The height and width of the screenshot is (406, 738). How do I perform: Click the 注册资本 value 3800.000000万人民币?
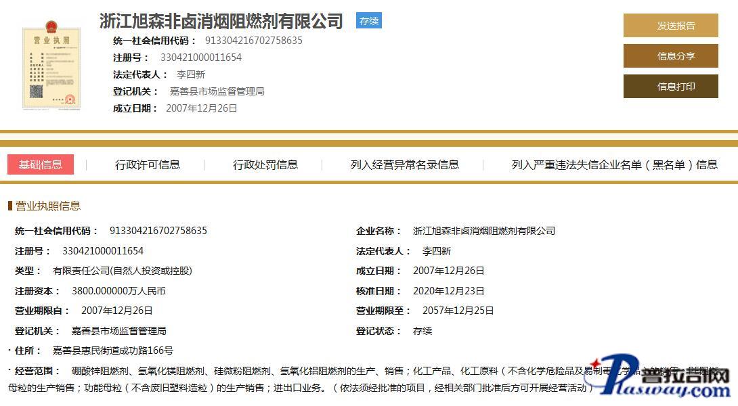click(118, 291)
